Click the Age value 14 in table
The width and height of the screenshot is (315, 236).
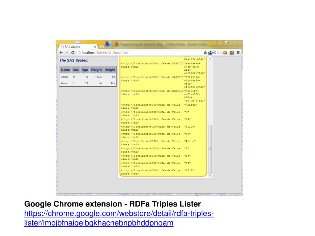tap(86, 77)
